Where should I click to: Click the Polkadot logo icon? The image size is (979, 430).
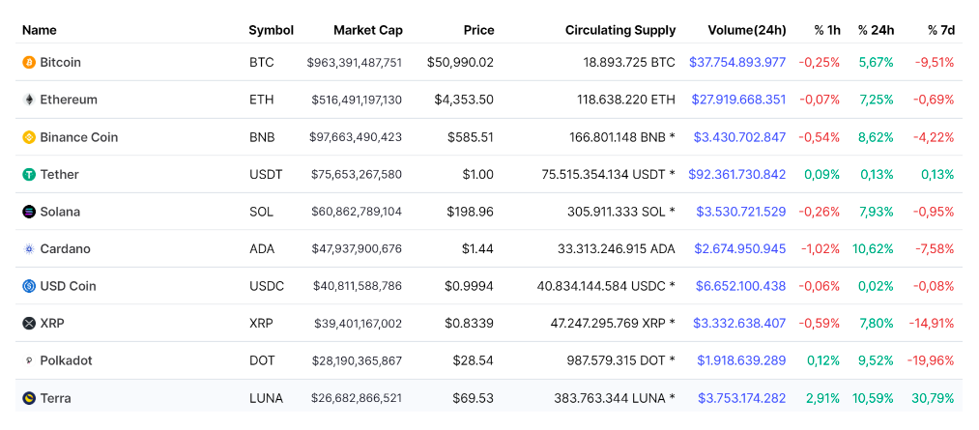[x=29, y=360]
